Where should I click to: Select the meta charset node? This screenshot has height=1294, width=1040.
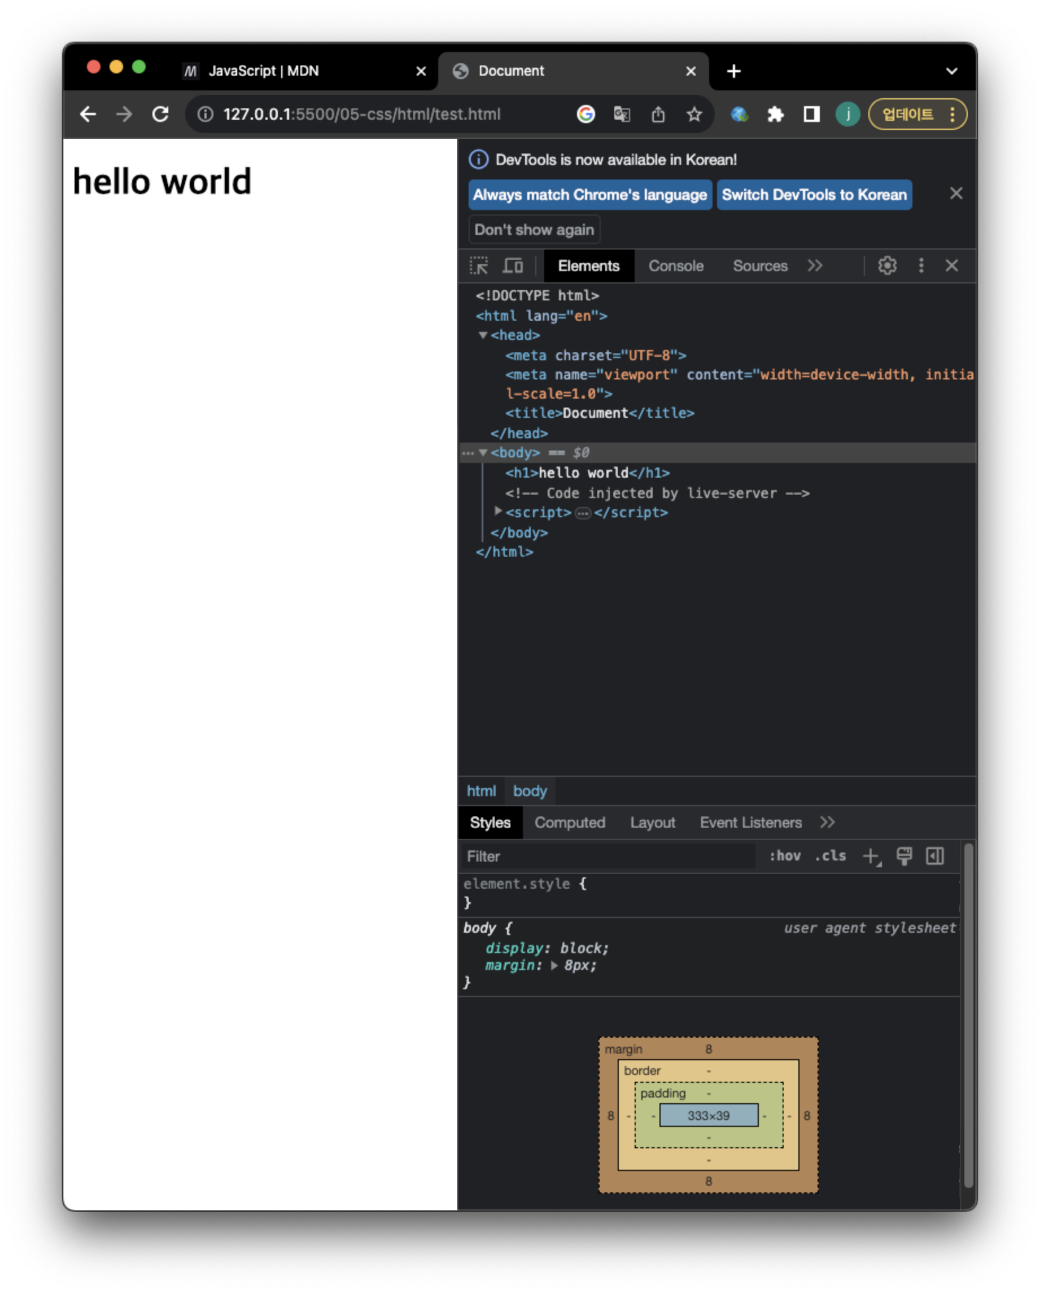[595, 355]
